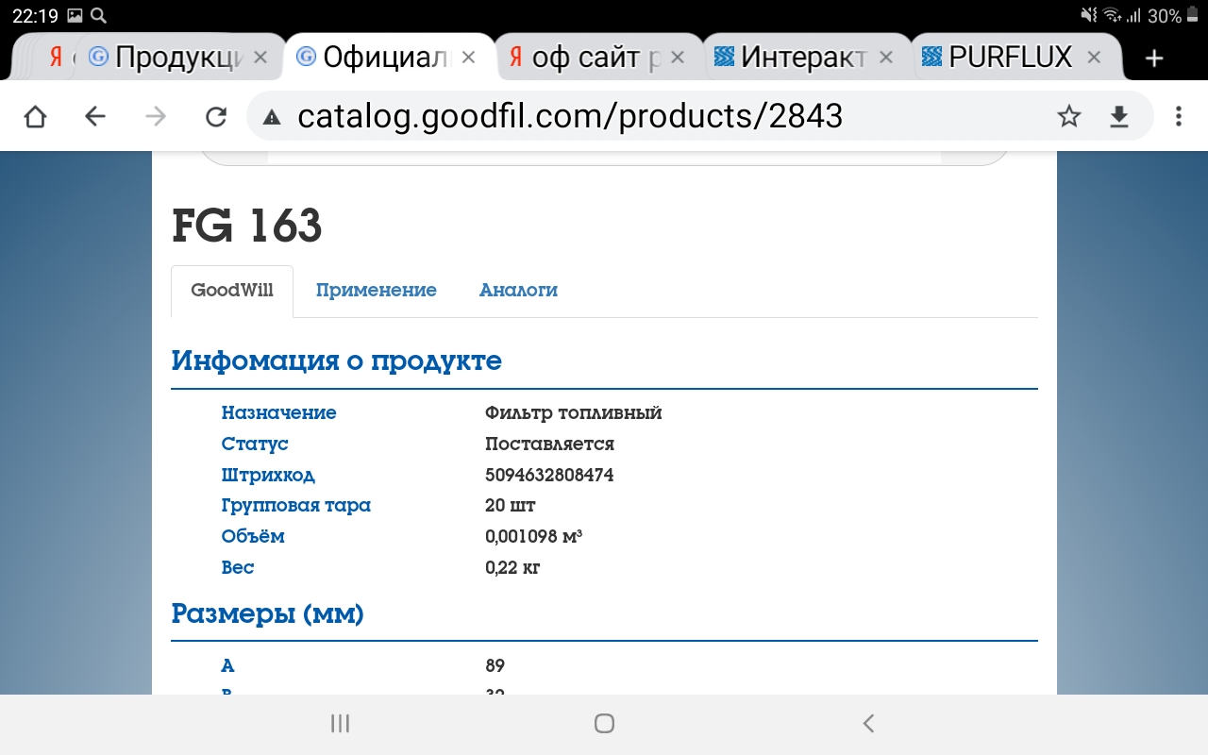Tap the 20 шт value

(511, 506)
